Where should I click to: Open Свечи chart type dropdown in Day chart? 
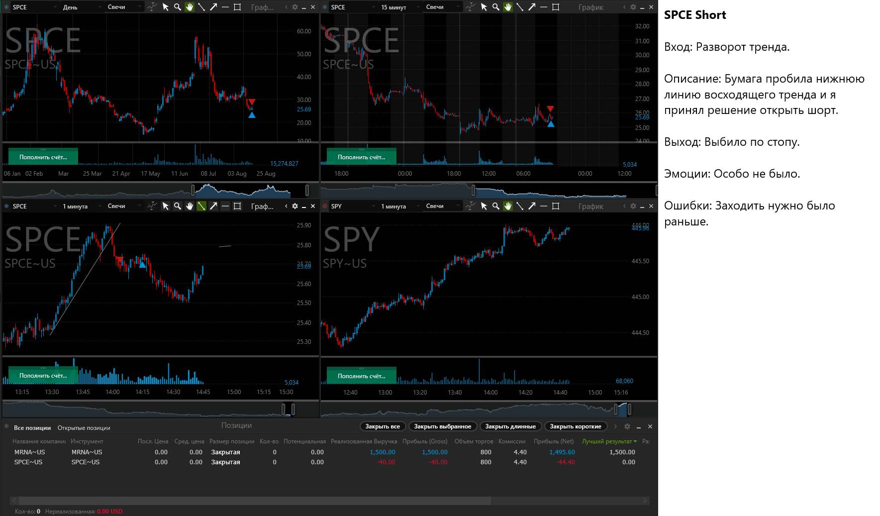pos(124,7)
